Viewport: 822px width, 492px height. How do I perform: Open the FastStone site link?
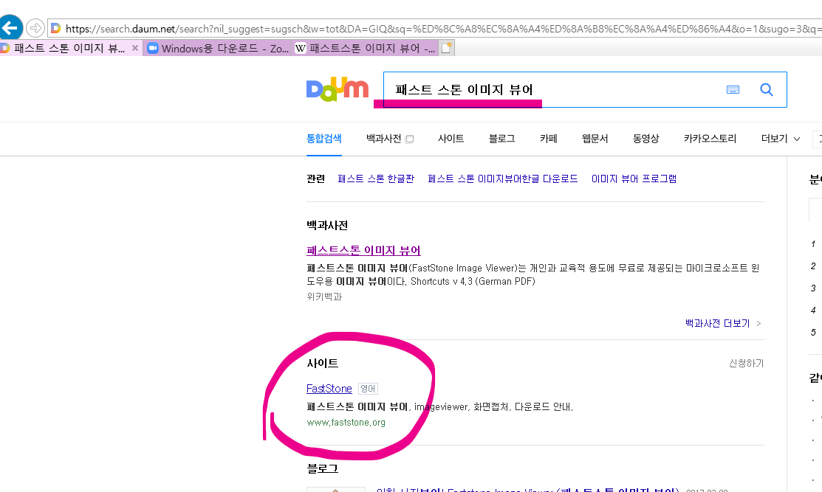coord(329,389)
